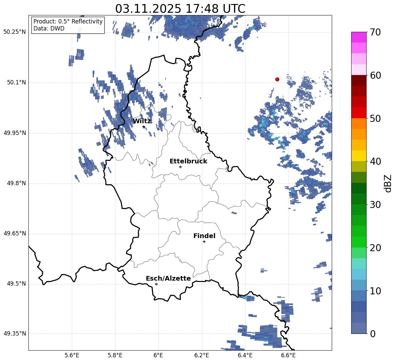396x362 pixels.
Task: Click the 20 tick label on colorbar
Action: (x=376, y=248)
